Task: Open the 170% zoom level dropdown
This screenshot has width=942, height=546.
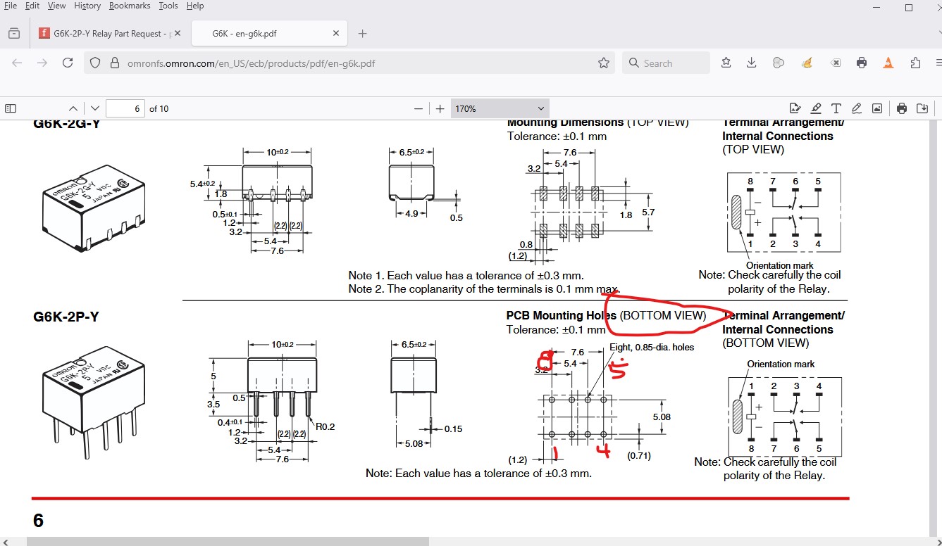Action: [x=500, y=108]
